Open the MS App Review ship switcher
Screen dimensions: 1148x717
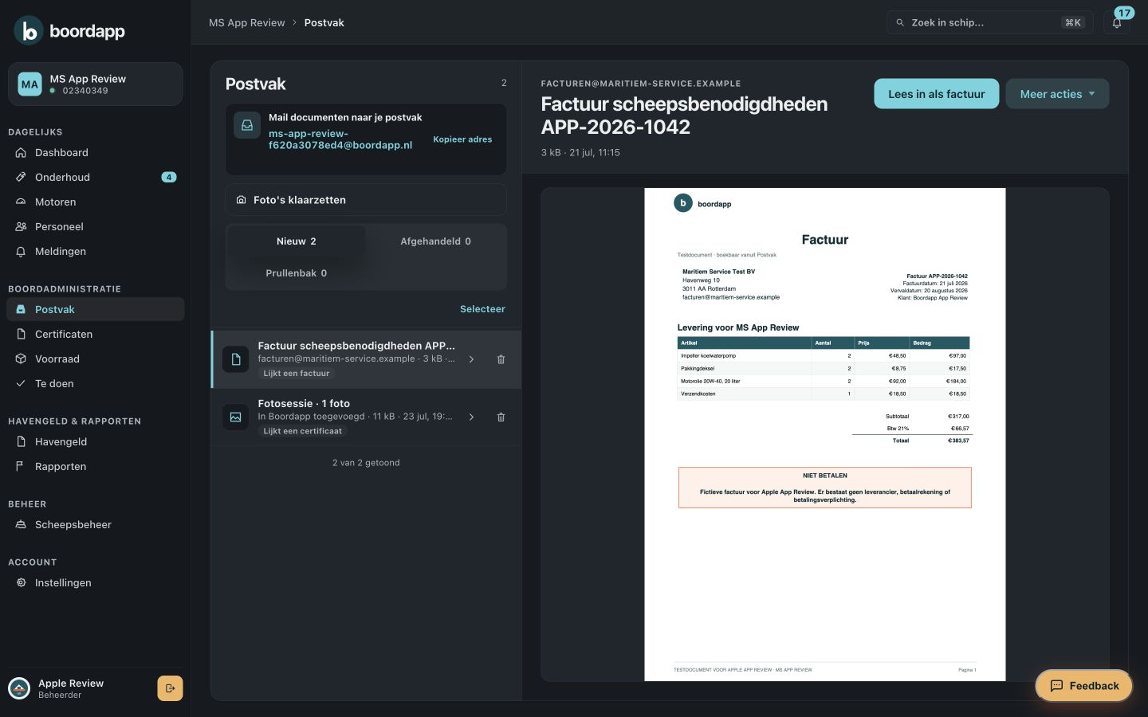point(96,84)
